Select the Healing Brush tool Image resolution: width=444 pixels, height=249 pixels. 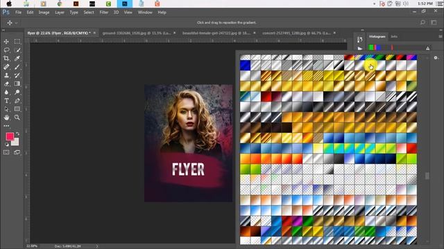point(6,67)
